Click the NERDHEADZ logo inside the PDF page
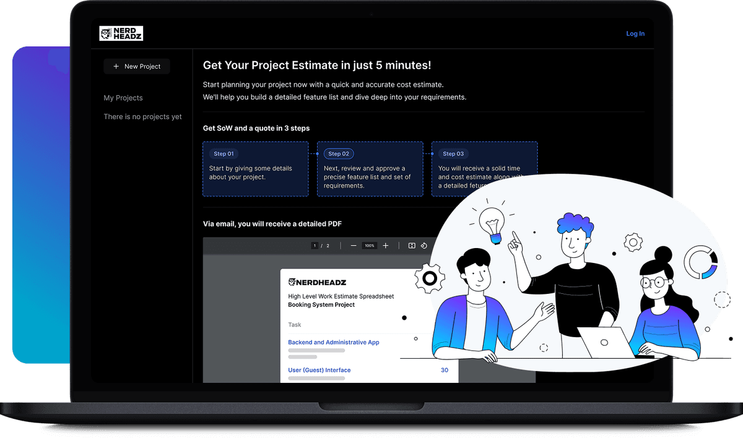Image resolution: width=743 pixels, height=438 pixels. pos(316,281)
